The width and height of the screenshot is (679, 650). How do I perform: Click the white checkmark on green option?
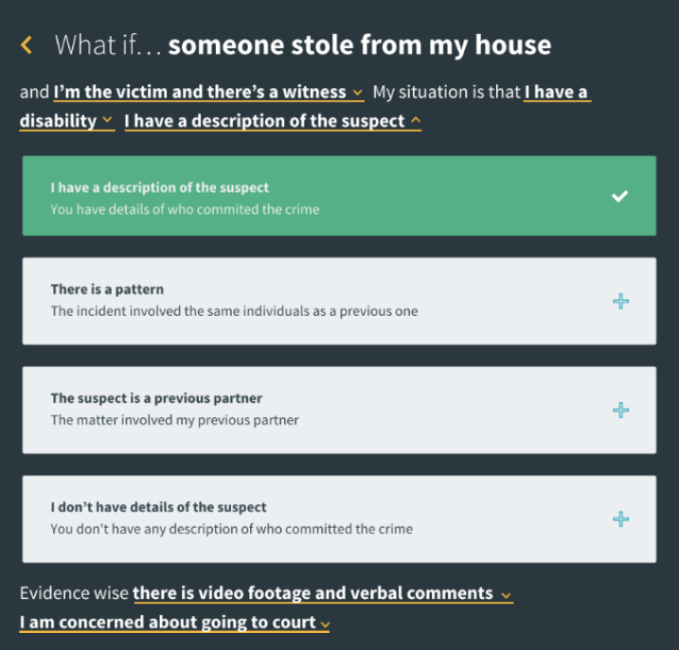point(619,196)
